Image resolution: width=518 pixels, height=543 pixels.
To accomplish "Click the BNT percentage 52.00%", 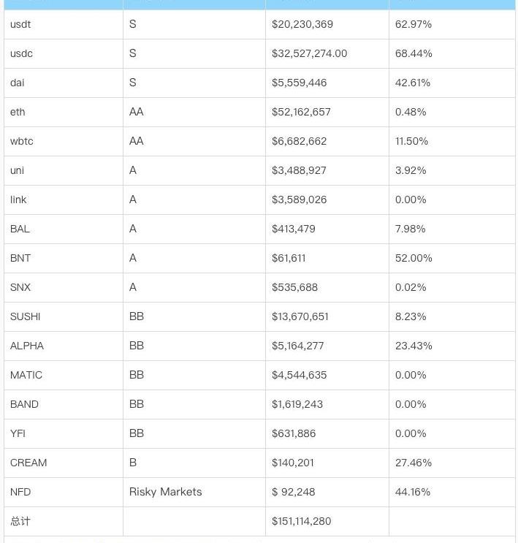I will 414,258.
